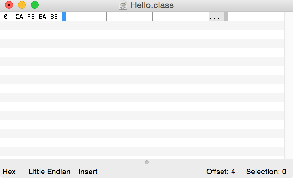Viewport: 293px width, 178px height.
Task: Click the four dots in the ASCII column
Action: tap(216, 17)
